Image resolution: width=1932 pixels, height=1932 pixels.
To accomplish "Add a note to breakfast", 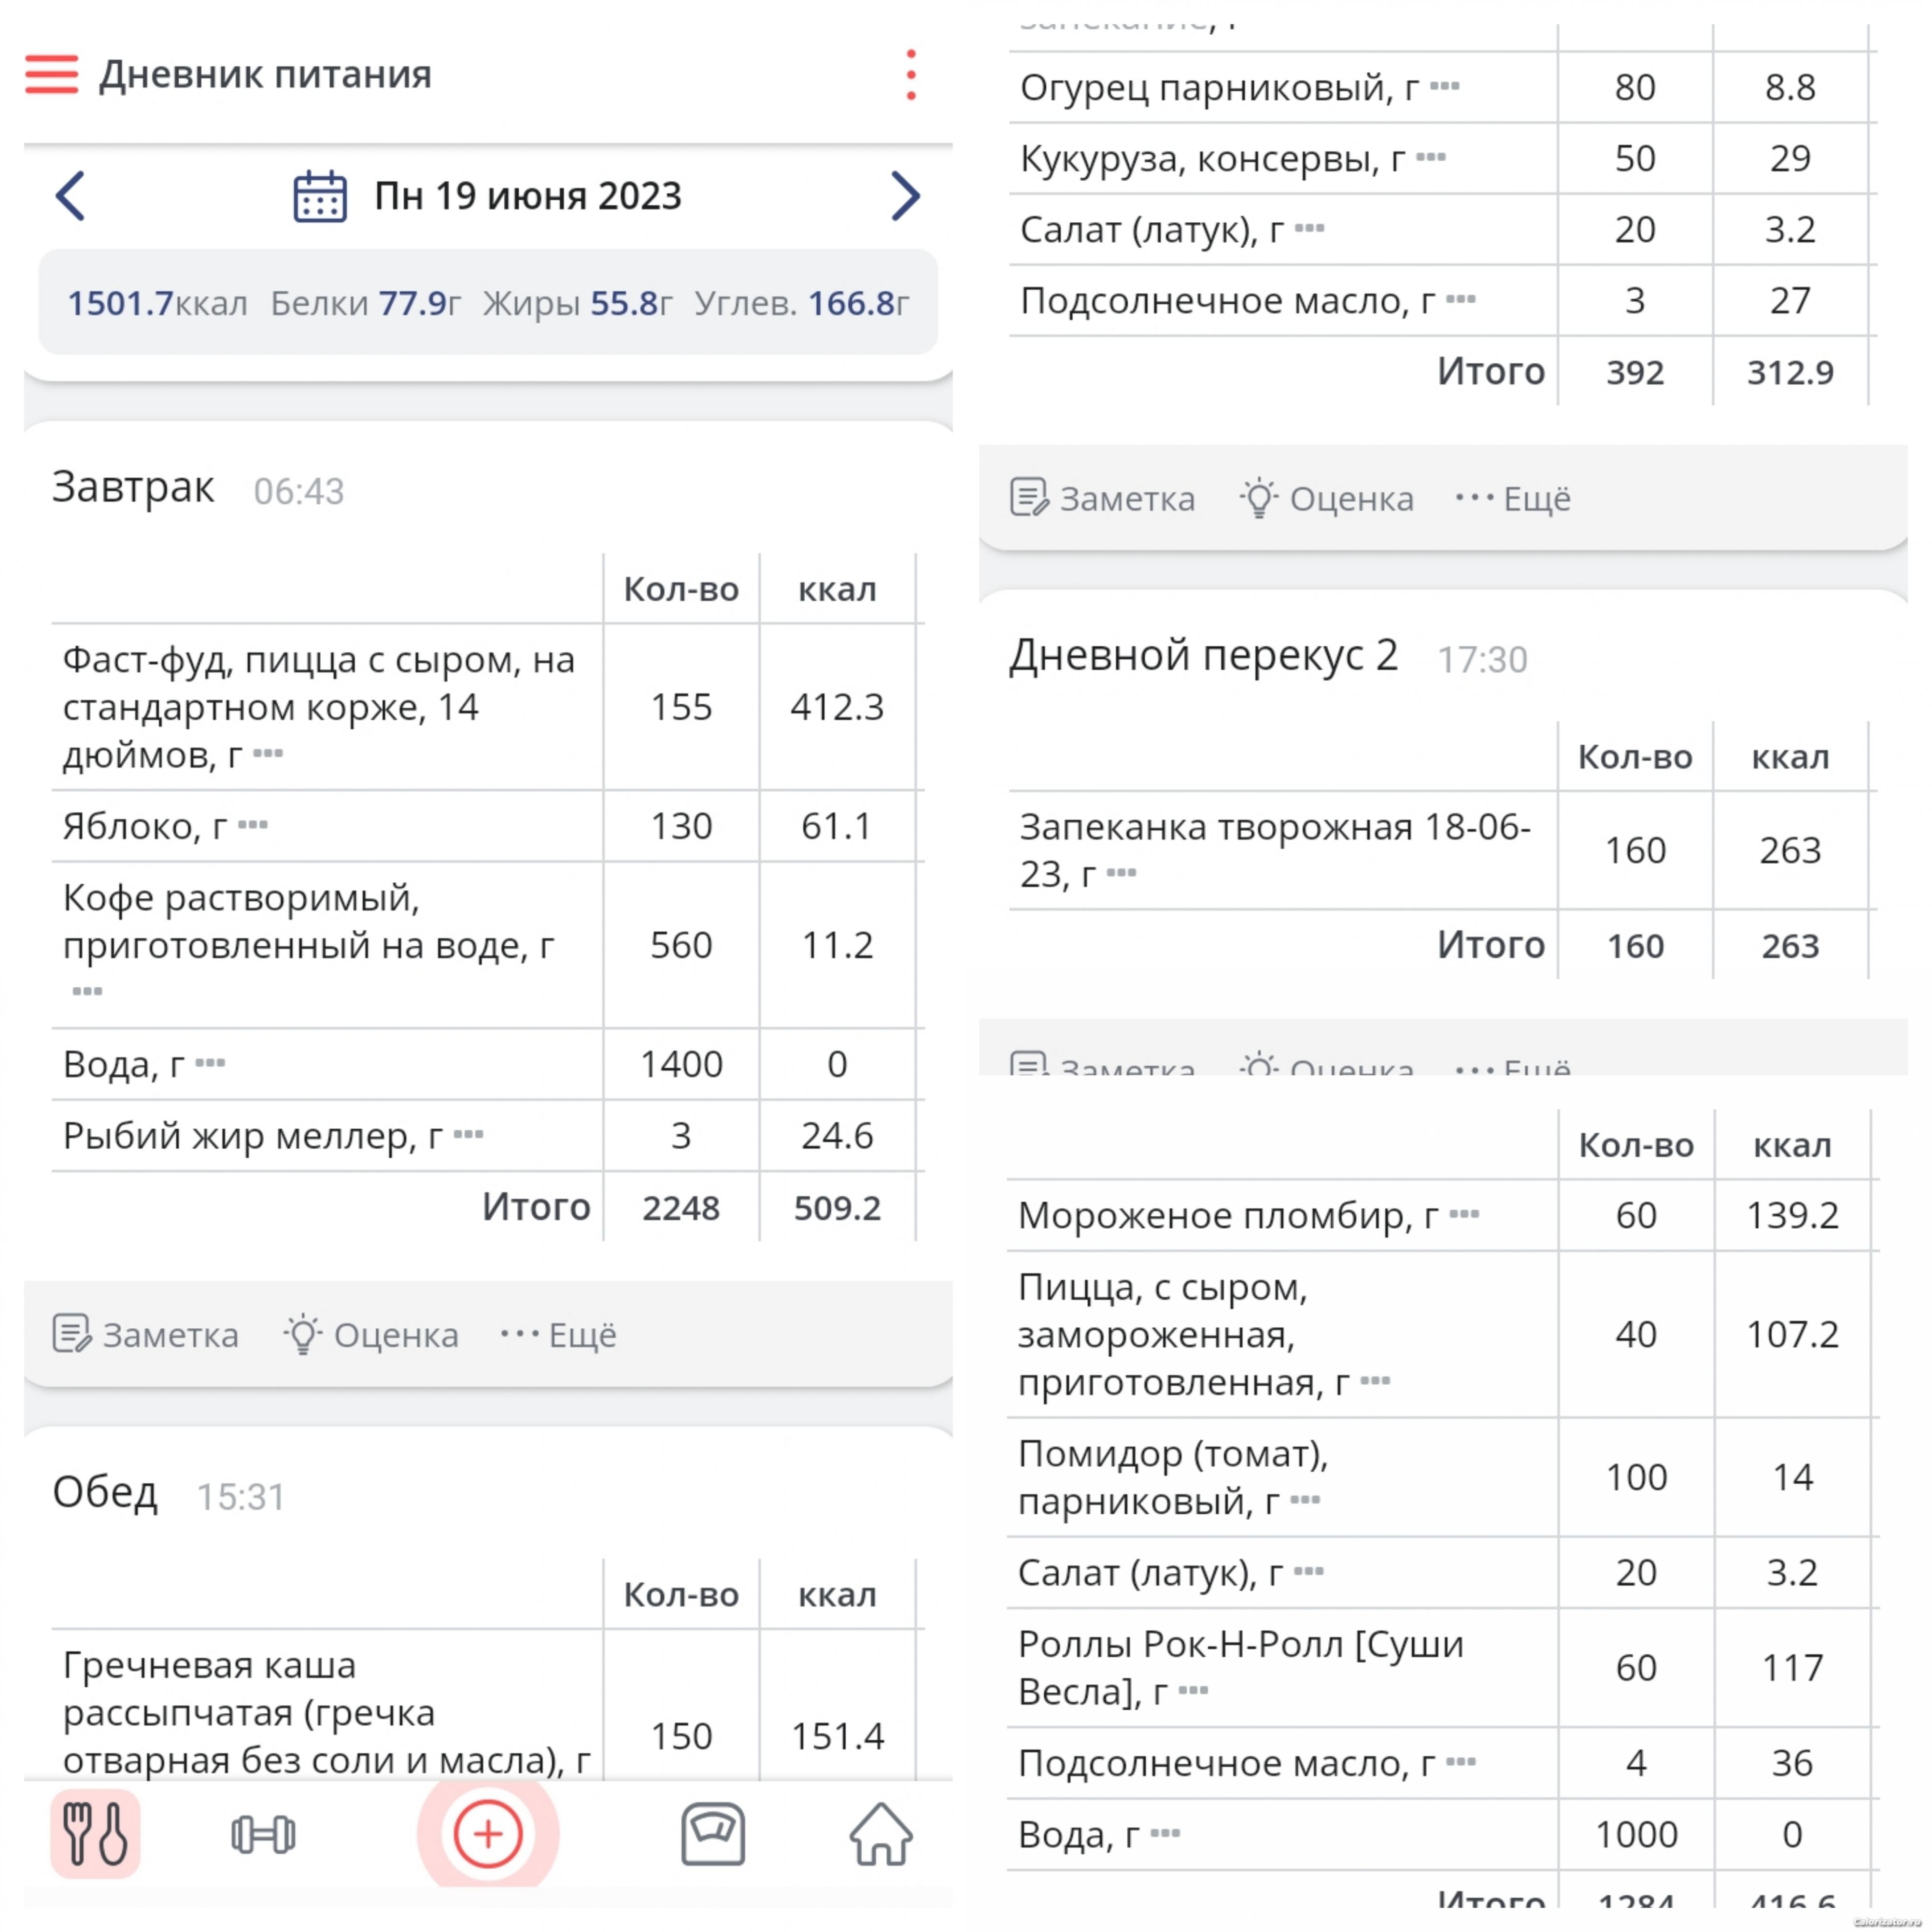I will (x=146, y=1334).
